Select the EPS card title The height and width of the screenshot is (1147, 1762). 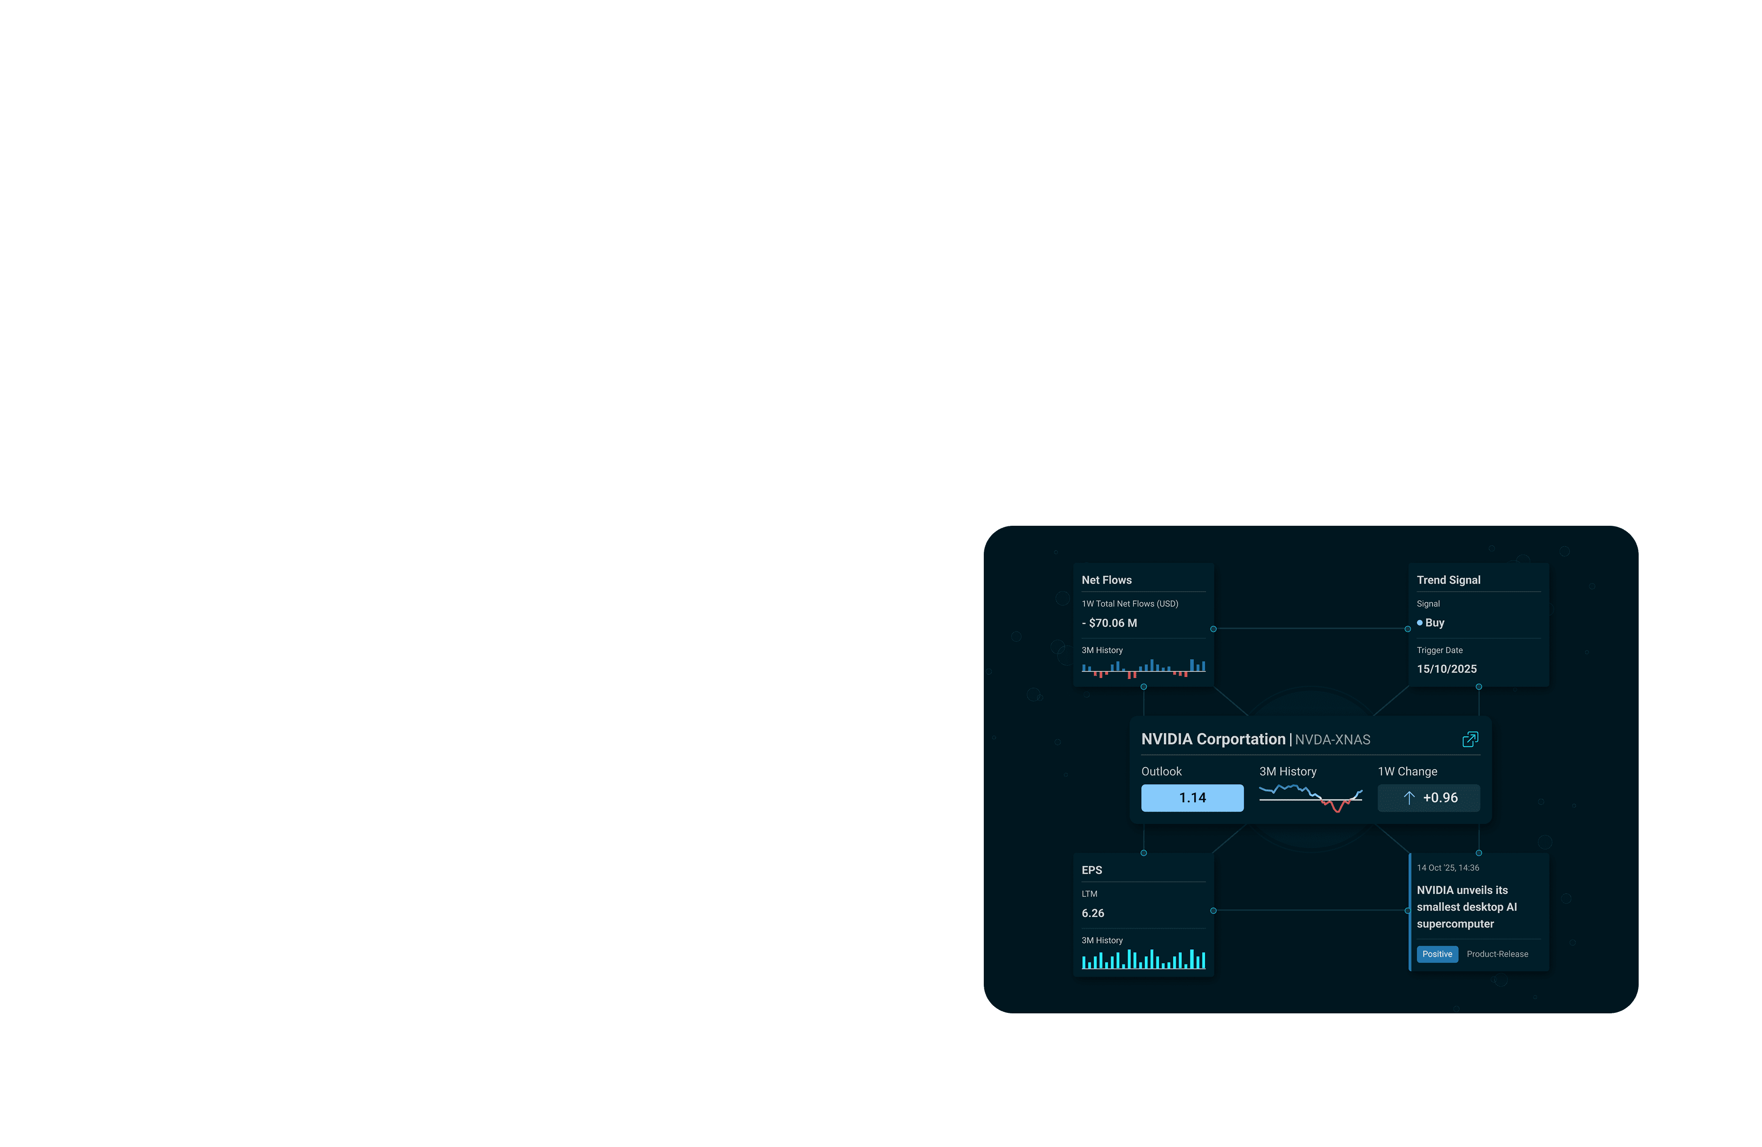(x=1091, y=870)
